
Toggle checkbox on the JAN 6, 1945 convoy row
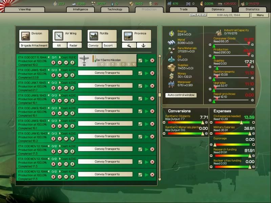[140, 73]
